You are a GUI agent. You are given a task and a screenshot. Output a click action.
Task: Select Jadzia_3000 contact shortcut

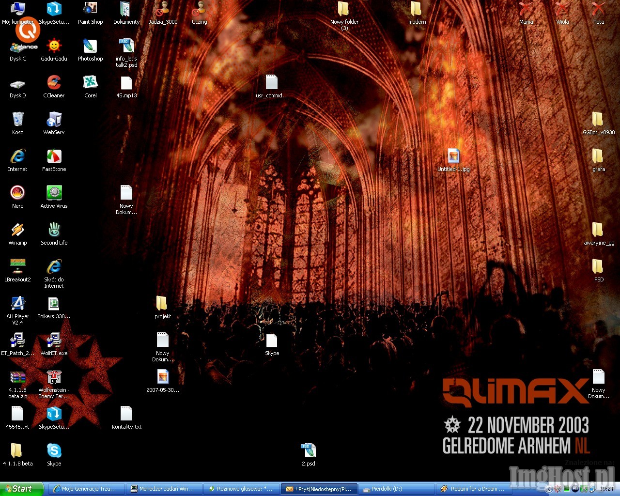[163, 13]
